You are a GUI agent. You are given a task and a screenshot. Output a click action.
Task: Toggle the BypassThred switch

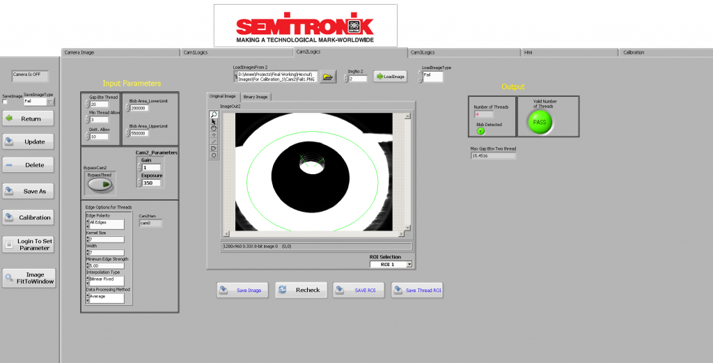tap(101, 185)
